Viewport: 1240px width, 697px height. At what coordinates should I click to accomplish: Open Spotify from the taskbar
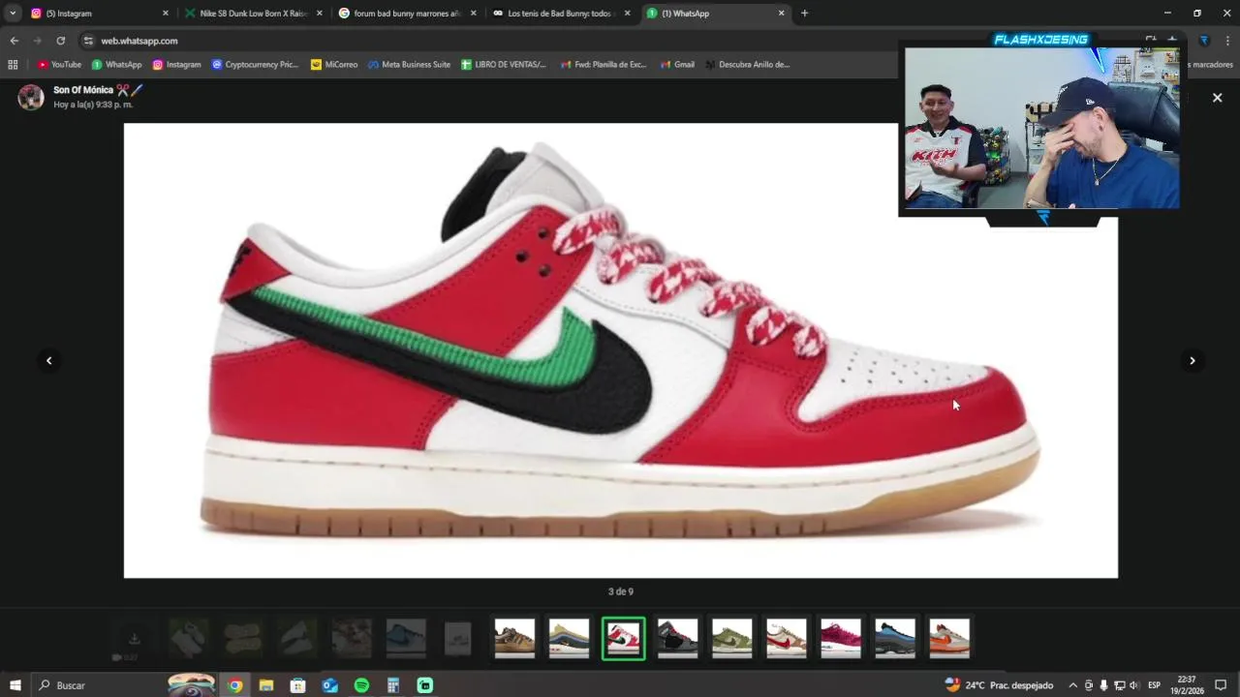(361, 685)
